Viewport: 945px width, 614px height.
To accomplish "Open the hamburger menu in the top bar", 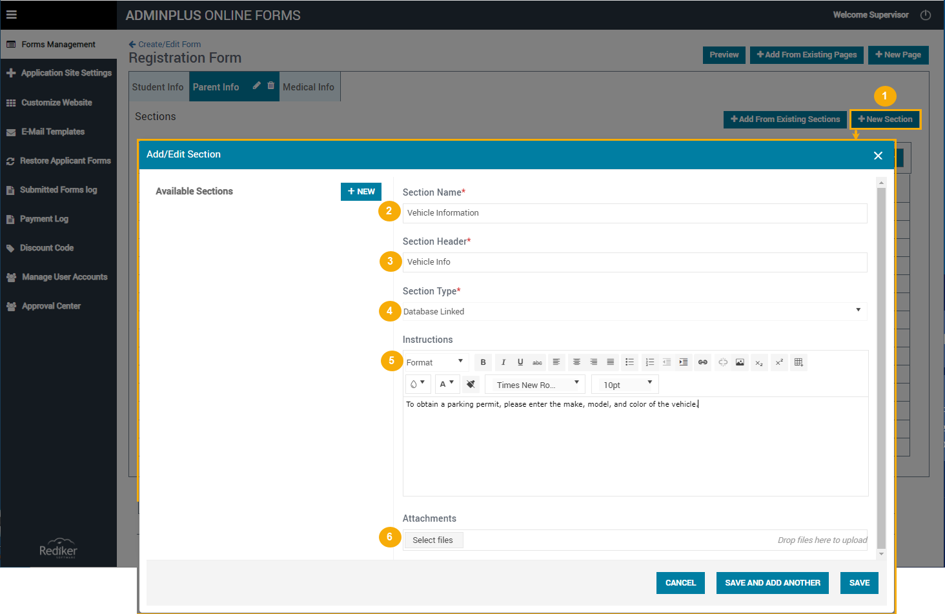I will click(x=12, y=14).
